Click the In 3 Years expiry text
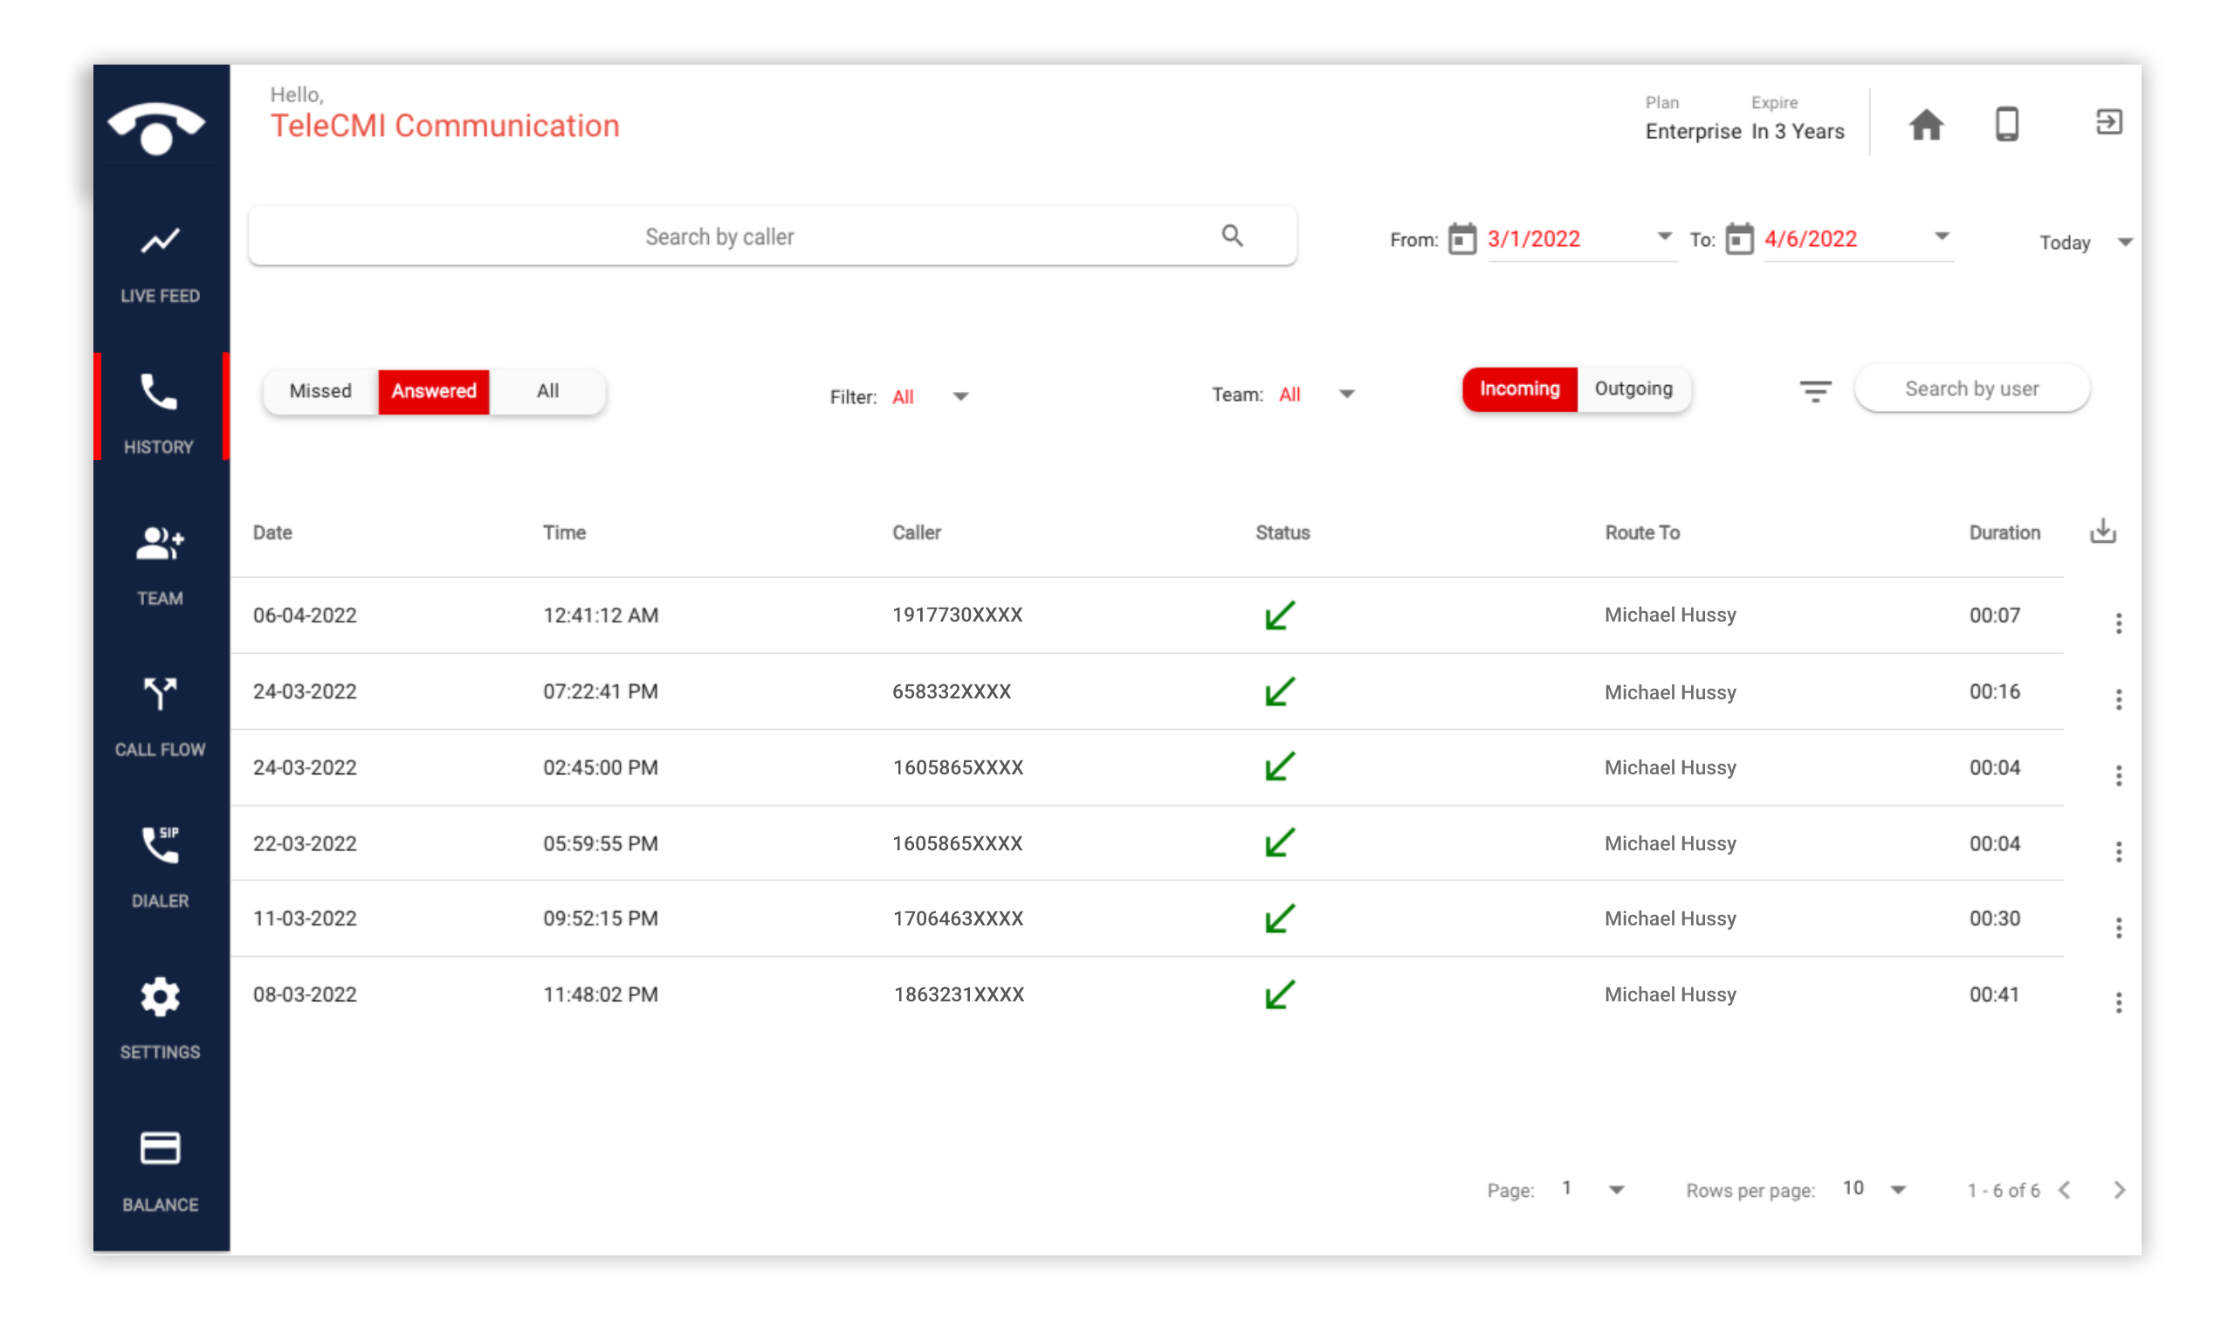The image size is (2235, 1320). click(1798, 132)
